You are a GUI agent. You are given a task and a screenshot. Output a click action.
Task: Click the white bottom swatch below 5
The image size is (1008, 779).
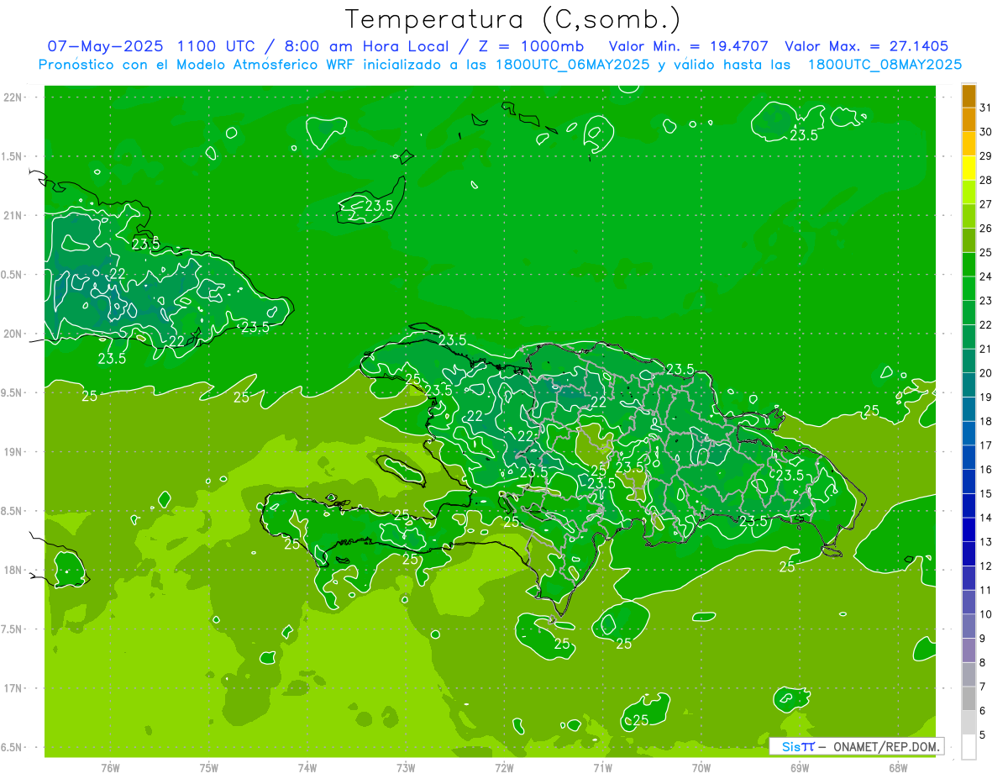pos(969,746)
